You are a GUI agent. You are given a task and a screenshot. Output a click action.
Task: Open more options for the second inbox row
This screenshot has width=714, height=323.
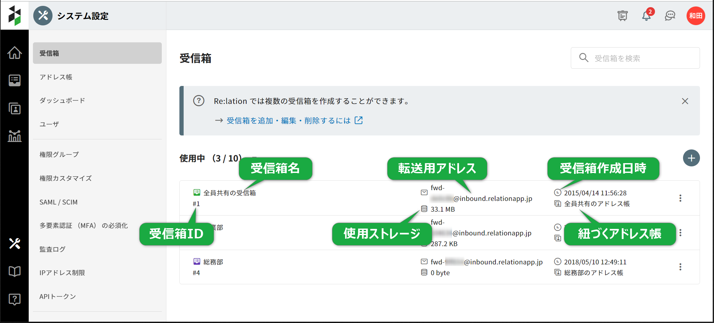[680, 233]
